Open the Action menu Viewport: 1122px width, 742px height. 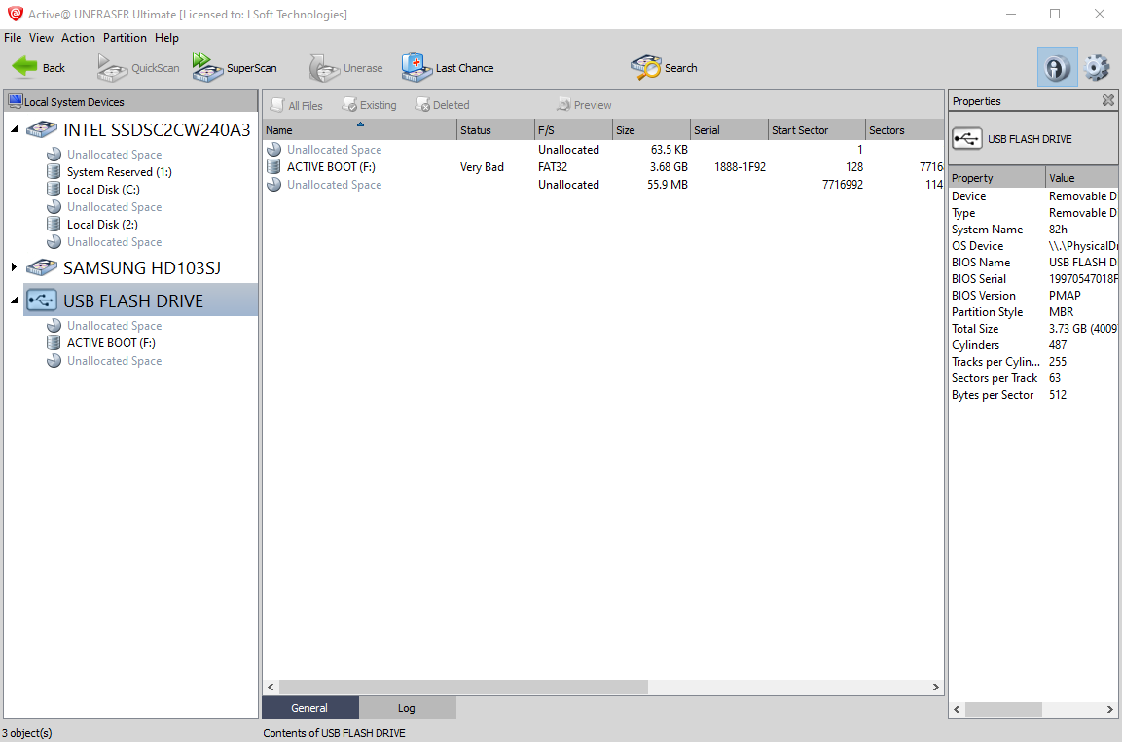(78, 38)
